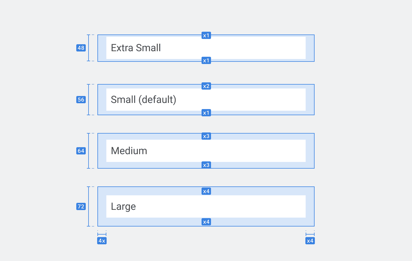Select the x2 padding badge

click(206, 86)
